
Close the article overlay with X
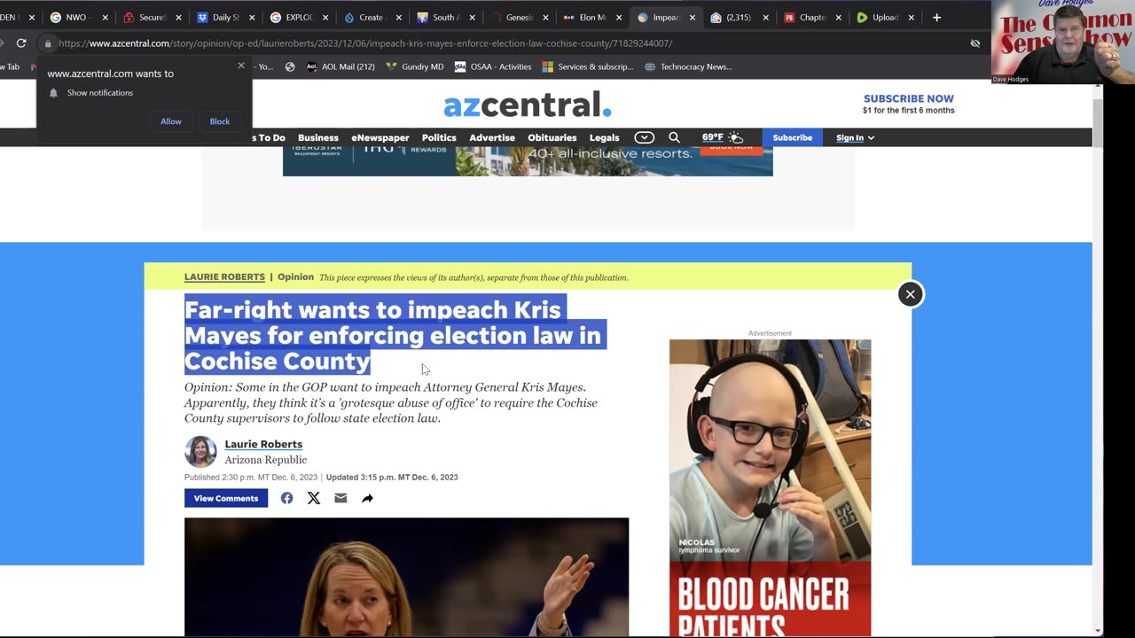coord(910,294)
